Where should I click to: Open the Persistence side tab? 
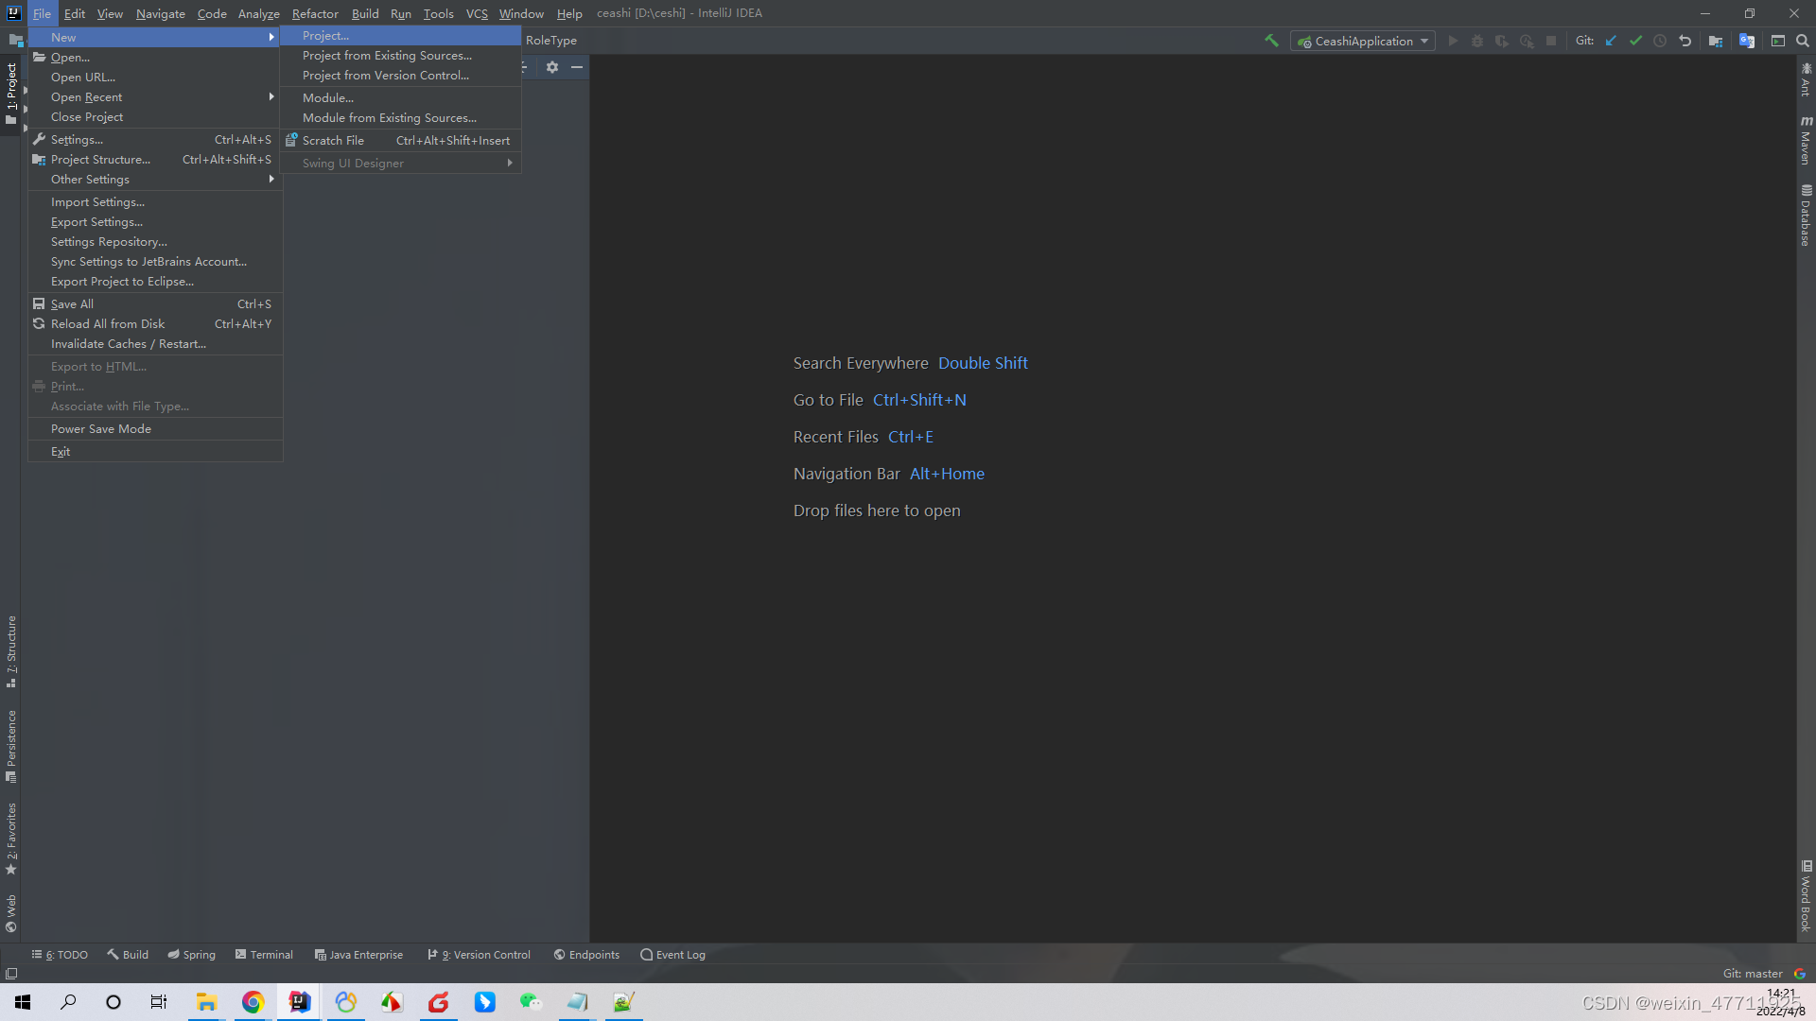point(11,746)
